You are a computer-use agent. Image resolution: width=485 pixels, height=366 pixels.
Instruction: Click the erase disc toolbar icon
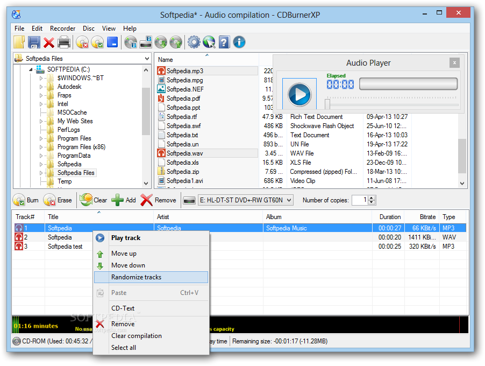click(82, 42)
